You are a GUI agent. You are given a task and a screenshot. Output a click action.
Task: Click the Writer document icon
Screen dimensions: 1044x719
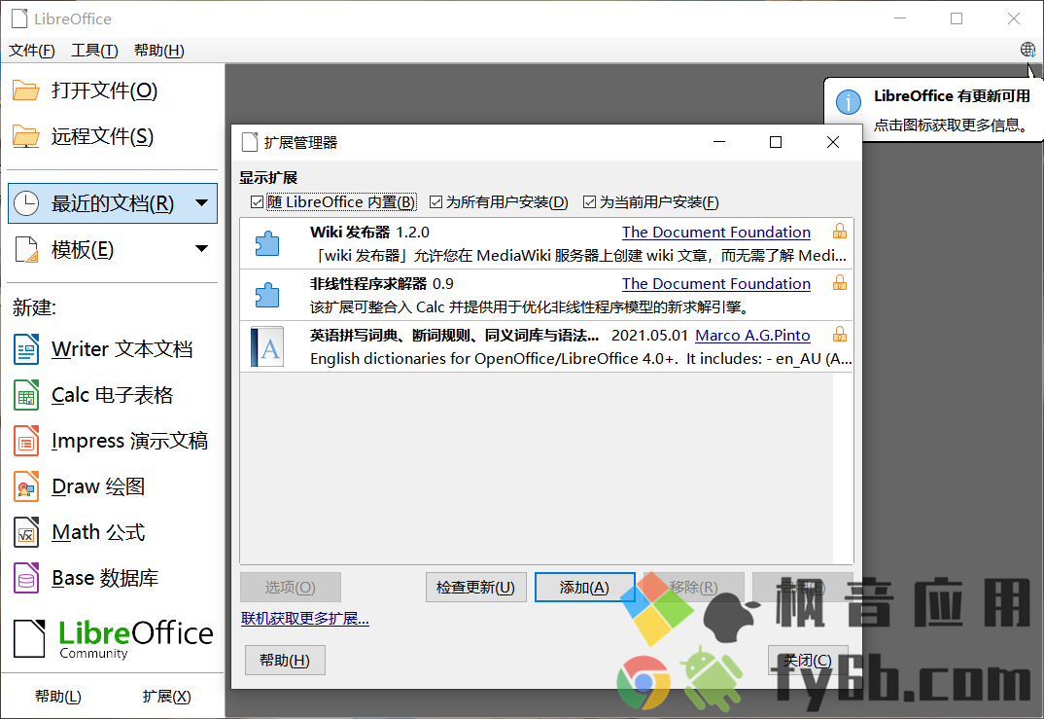point(26,349)
